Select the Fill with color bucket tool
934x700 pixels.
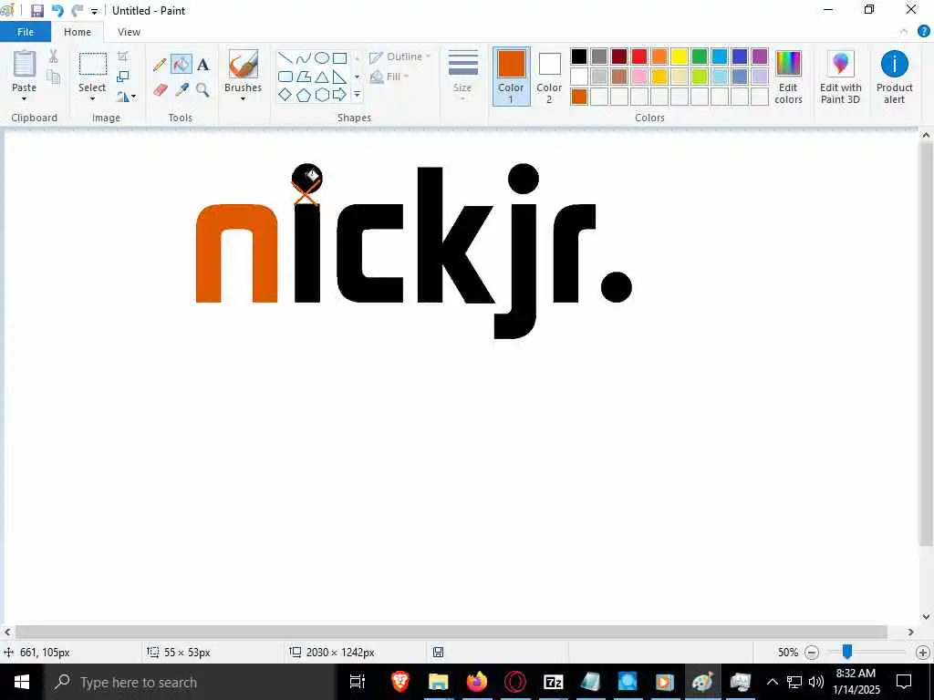pos(182,64)
